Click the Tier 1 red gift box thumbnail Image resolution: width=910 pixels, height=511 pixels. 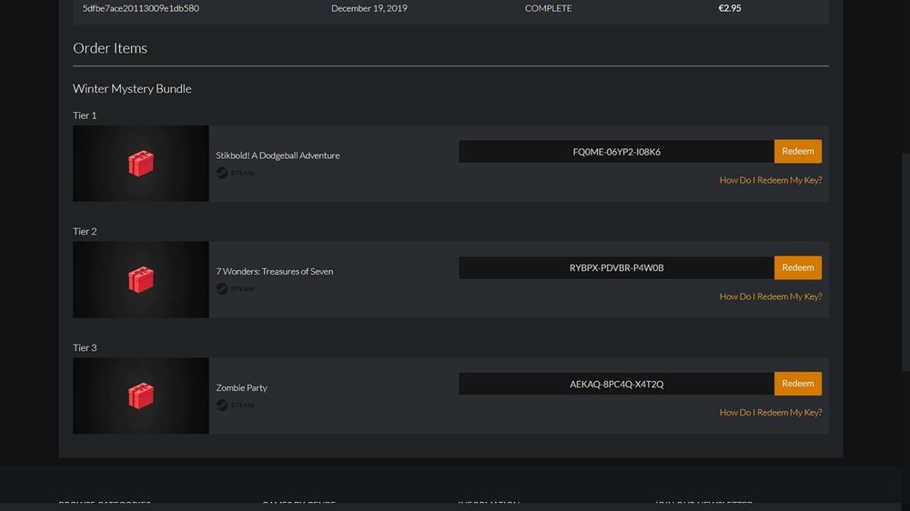140,164
